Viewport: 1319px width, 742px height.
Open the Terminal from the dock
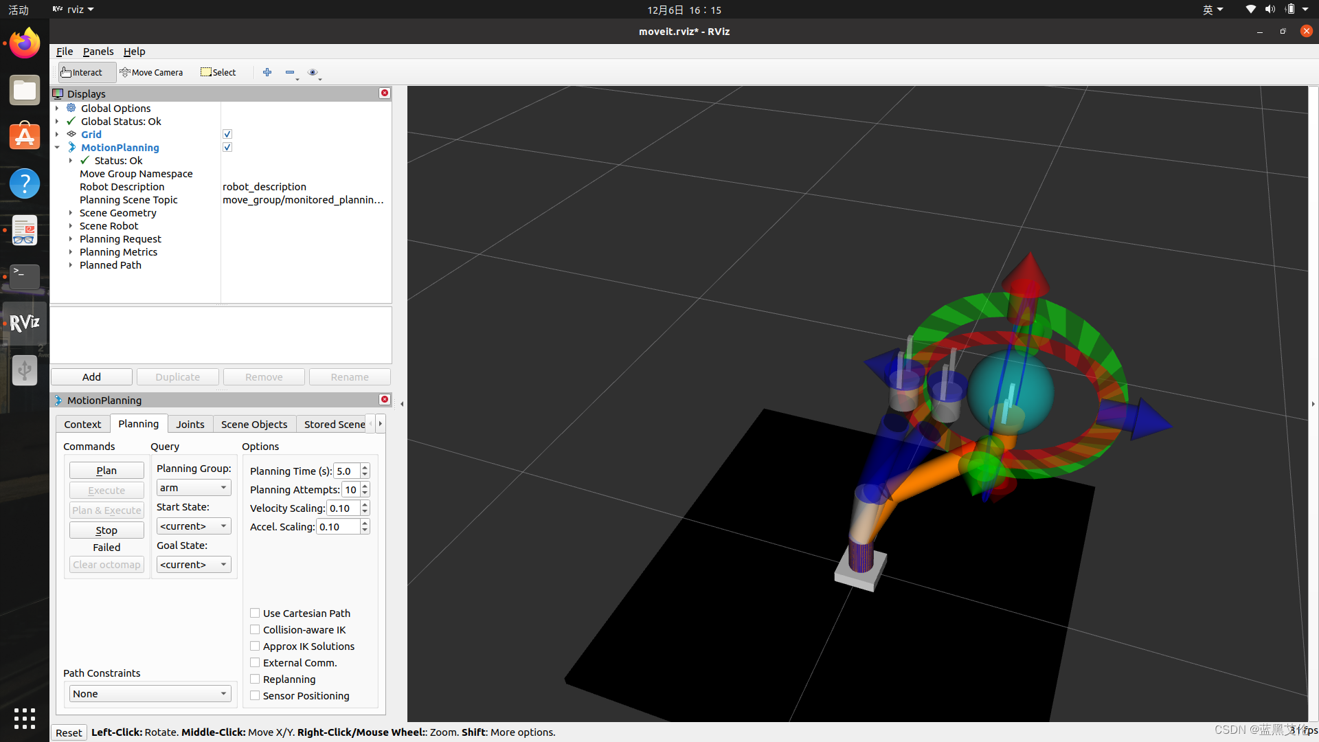pos(25,276)
